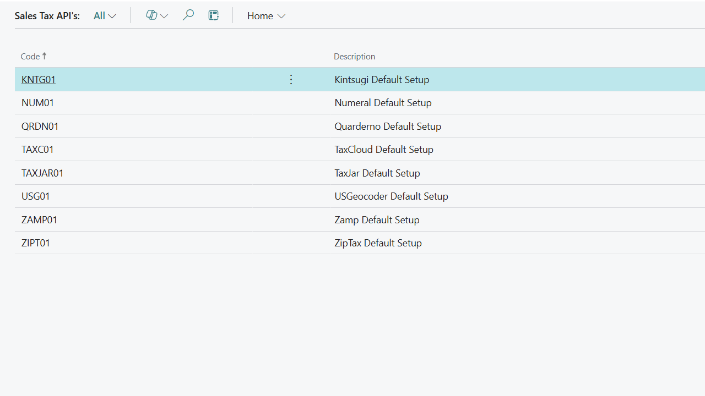Open the Copilot icon menu
The width and height of the screenshot is (705, 396).
point(156,15)
